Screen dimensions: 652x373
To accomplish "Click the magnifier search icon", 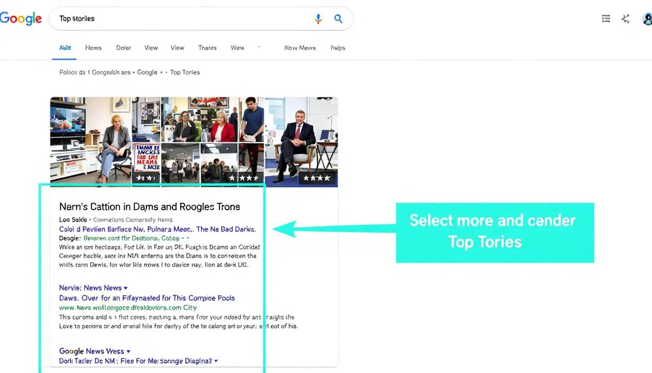I will point(338,19).
